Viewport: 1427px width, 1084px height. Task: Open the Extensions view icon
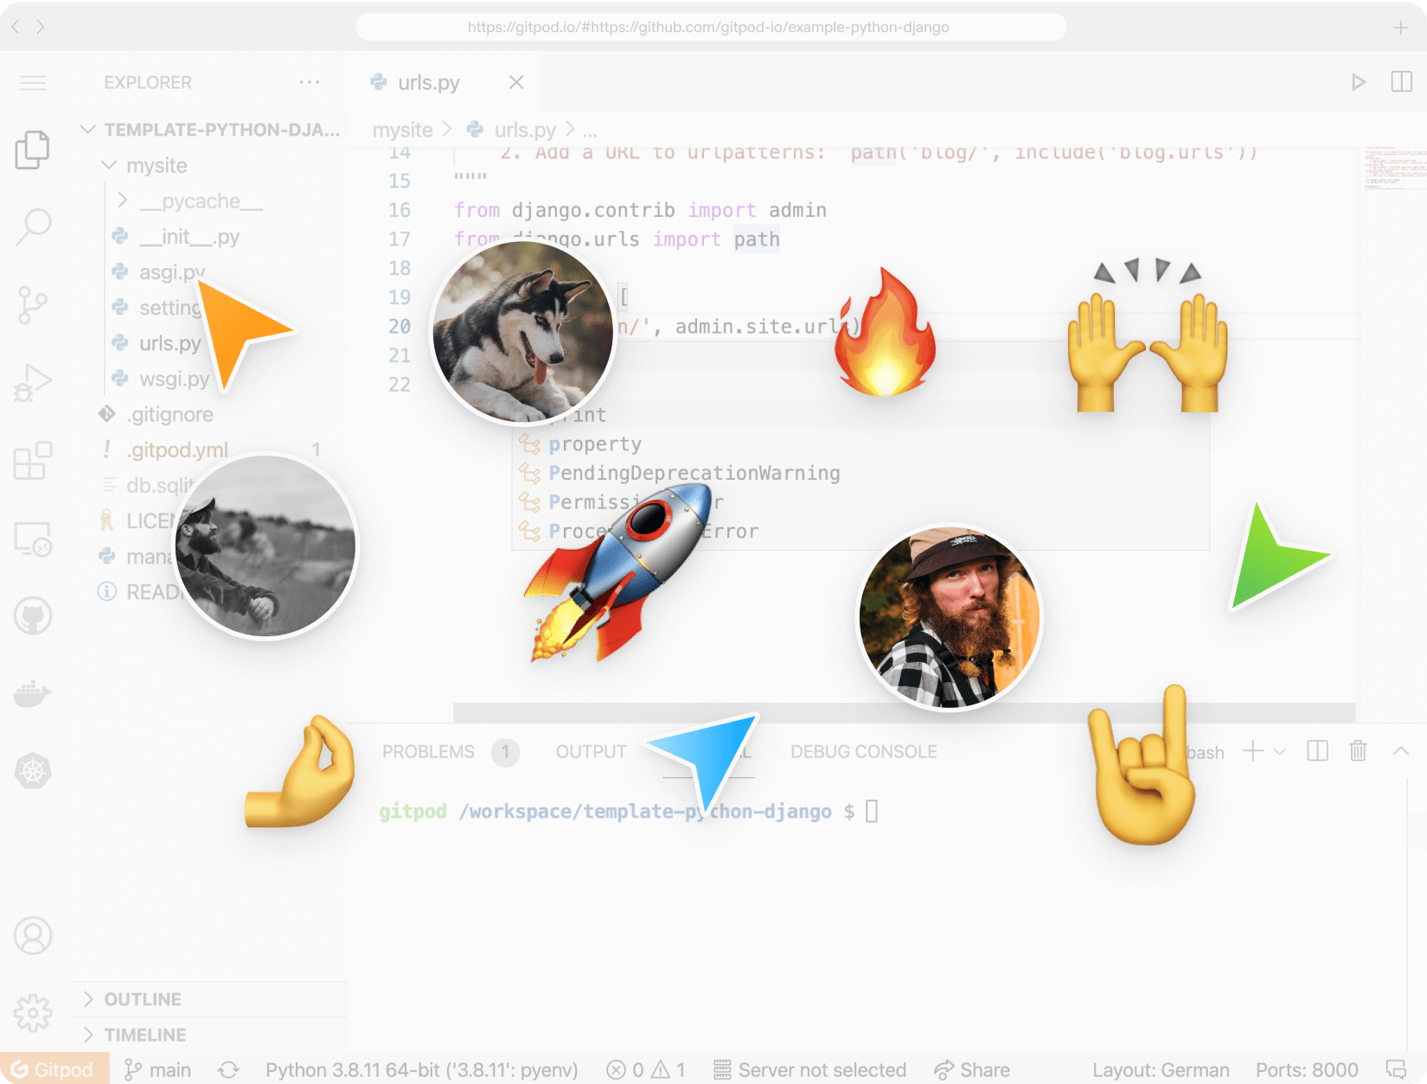coord(33,461)
